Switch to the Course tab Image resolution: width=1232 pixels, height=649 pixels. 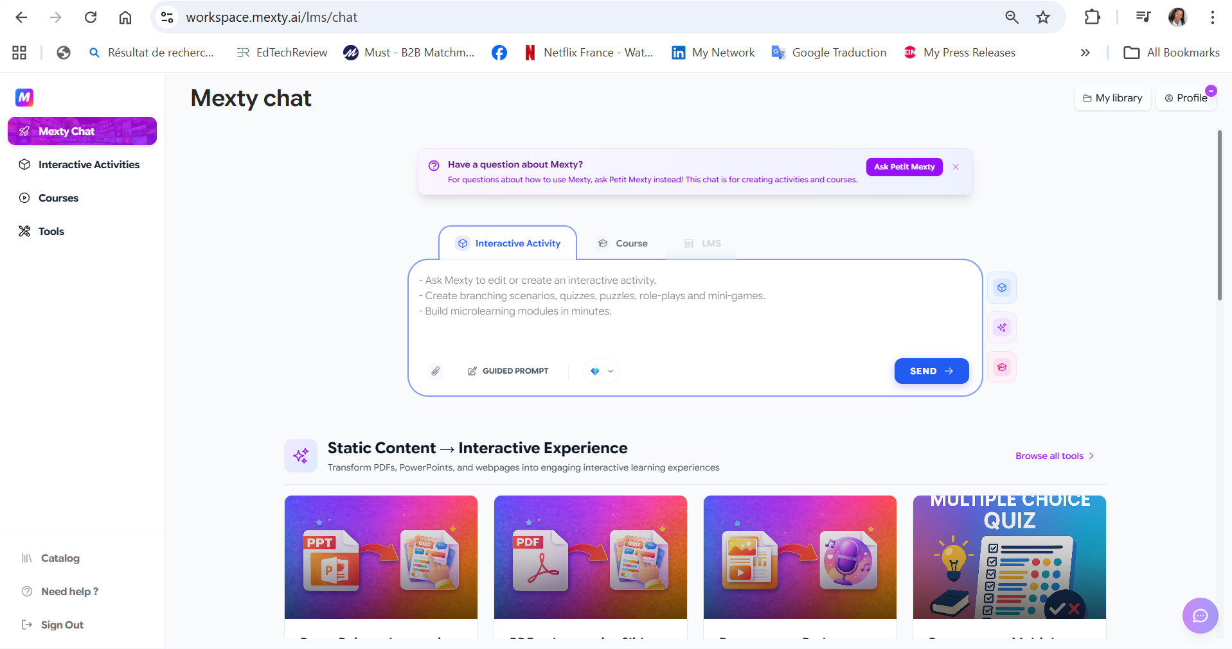click(x=623, y=243)
